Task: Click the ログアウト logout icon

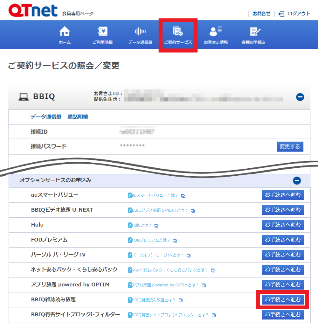Action: click(281, 14)
